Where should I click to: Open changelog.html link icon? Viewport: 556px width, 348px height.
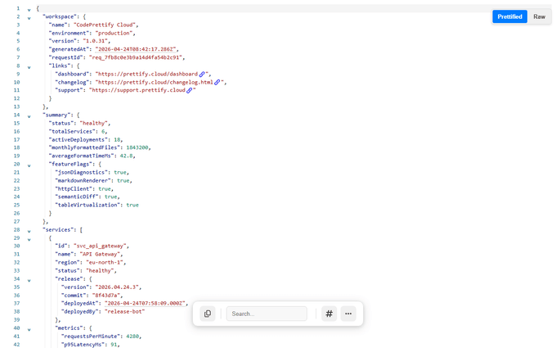point(217,82)
